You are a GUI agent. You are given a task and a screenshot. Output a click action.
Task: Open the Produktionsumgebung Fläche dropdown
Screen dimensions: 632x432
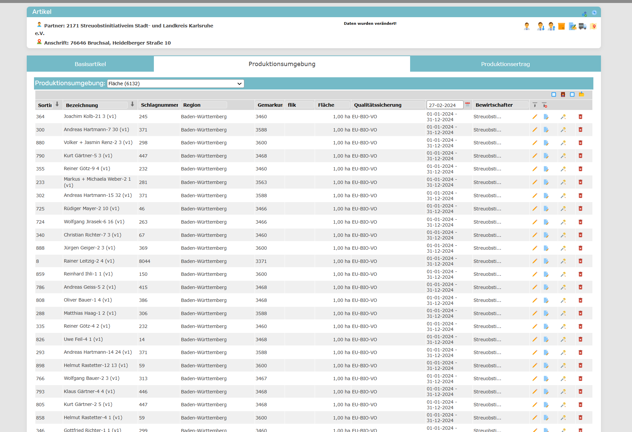(x=175, y=84)
